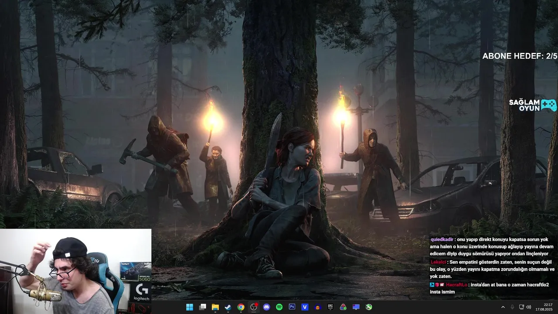Launch Steam from the taskbar
558x314 pixels.
[x=228, y=307]
